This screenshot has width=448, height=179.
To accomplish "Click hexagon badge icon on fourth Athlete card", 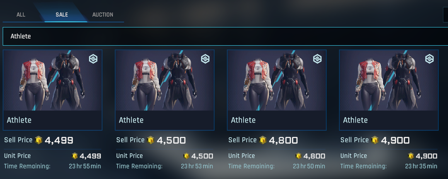I will [x=429, y=59].
